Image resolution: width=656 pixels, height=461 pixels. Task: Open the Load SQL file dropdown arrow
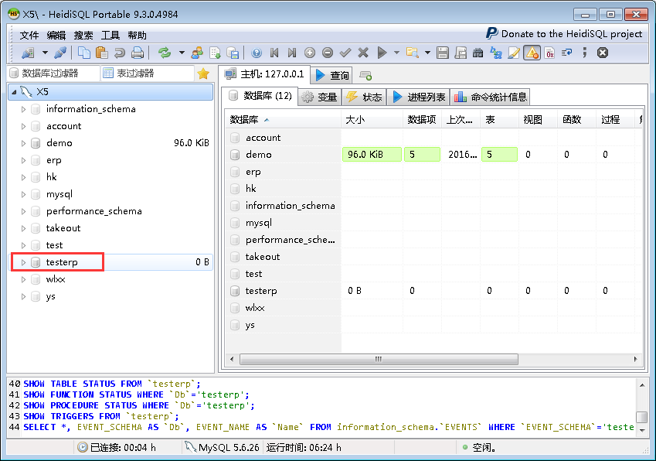point(427,53)
